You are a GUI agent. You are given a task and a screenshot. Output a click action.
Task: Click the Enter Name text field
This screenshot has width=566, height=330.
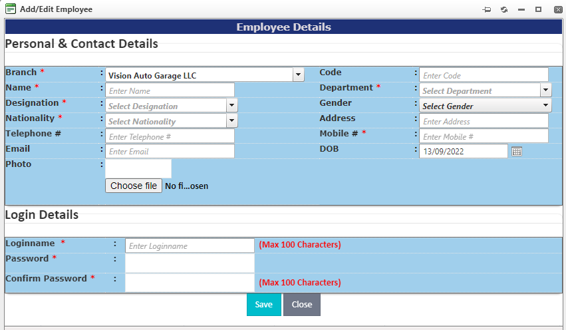click(x=170, y=90)
